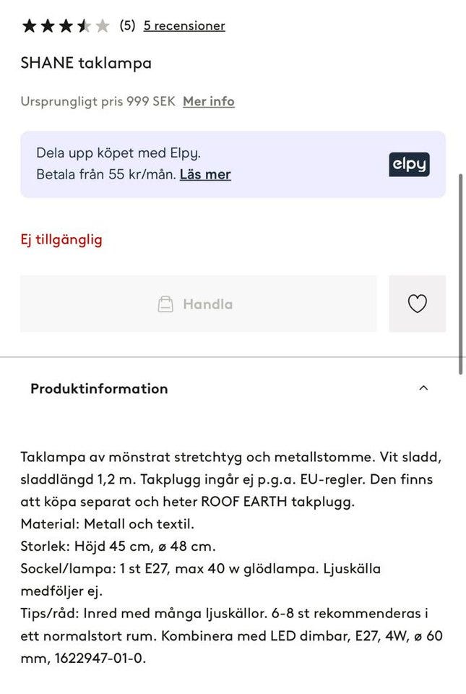Image resolution: width=466 pixels, height=694 pixels.
Task: Click the empty fifth star
Action: (101, 25)
